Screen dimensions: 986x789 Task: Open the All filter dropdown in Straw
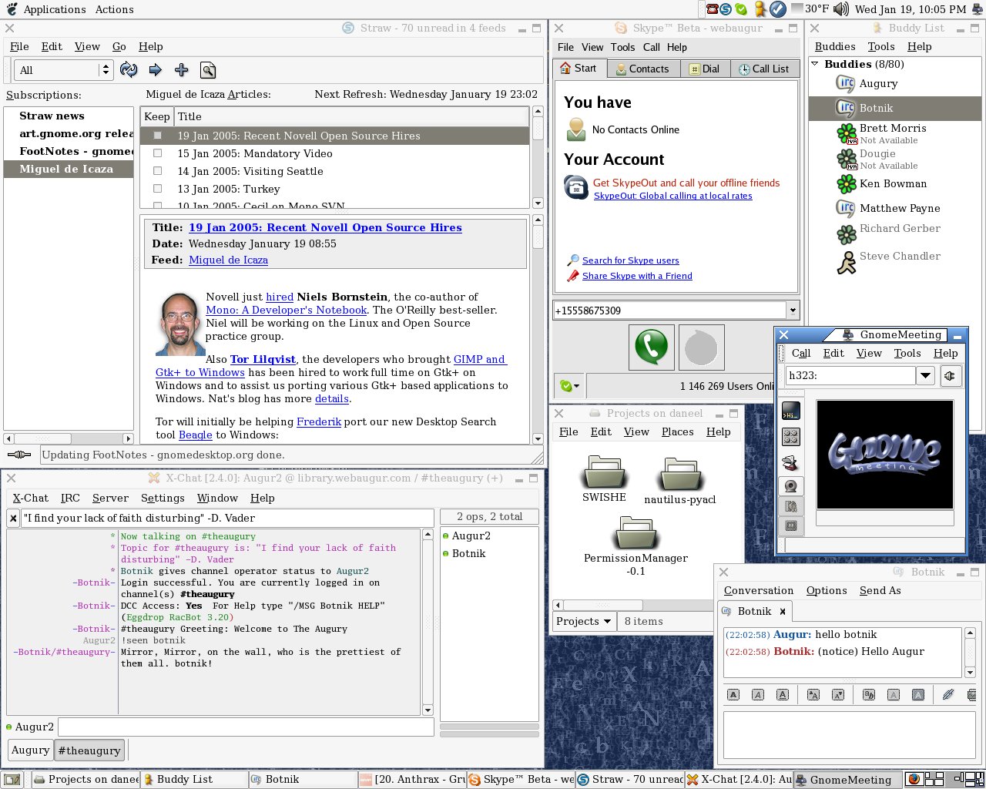(64, 70)
